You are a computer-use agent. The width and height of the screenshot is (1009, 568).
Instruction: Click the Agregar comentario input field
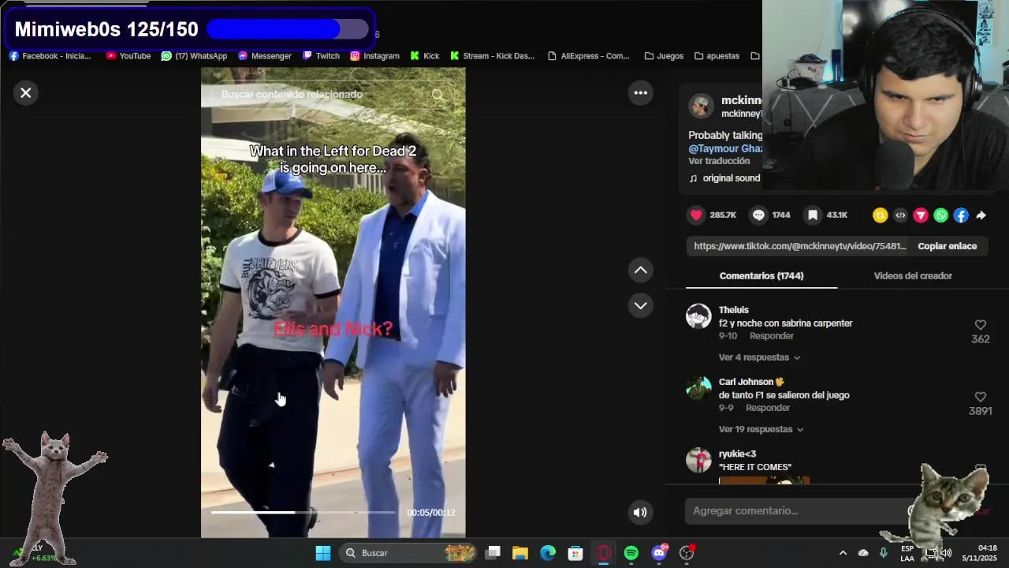796,511
